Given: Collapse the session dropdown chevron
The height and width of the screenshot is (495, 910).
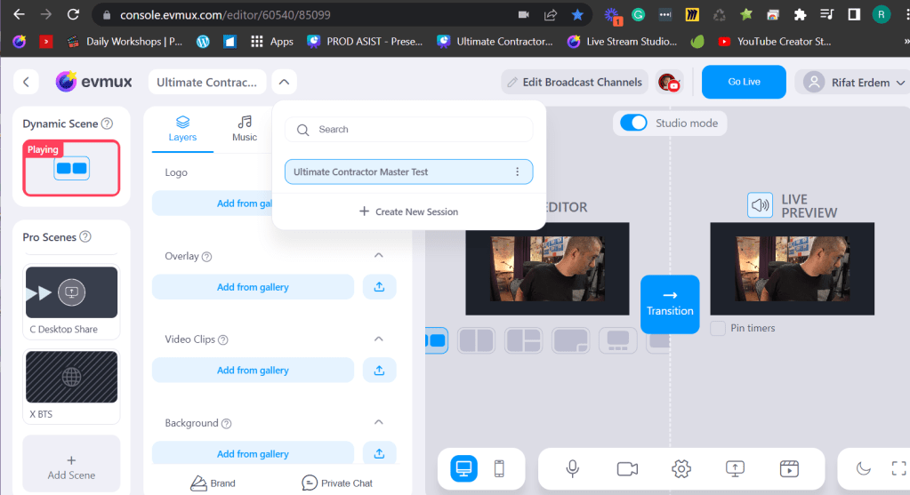Looking at the screenshot, I should (x=284, y=83).
